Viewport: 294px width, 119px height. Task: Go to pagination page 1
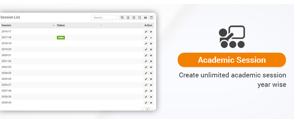point(148,110)
